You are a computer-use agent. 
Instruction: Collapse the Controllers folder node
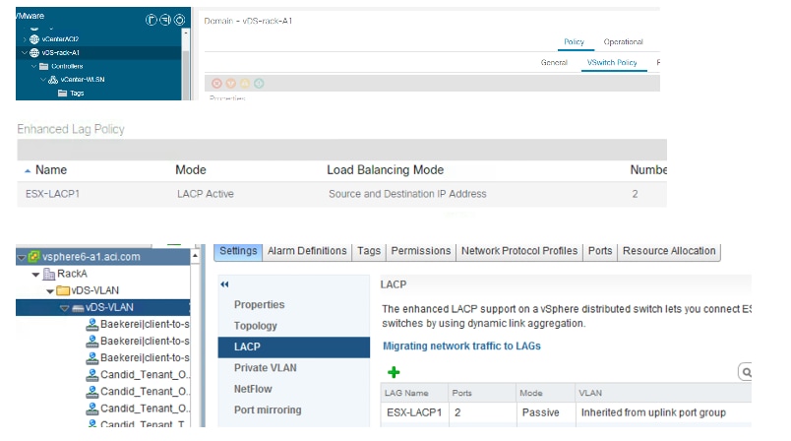[33, 66]
